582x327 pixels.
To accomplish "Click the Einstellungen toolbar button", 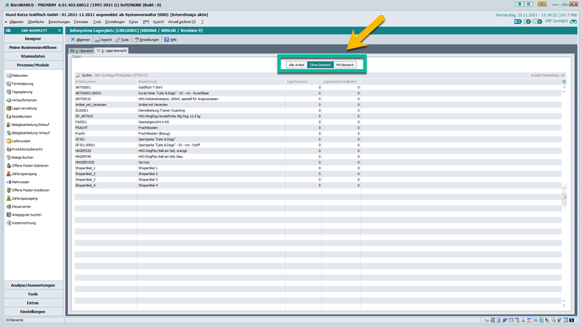I will [x=147, y=39].
